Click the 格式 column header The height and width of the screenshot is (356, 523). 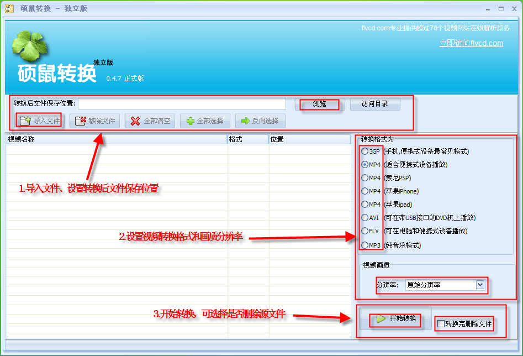(248, 139)
